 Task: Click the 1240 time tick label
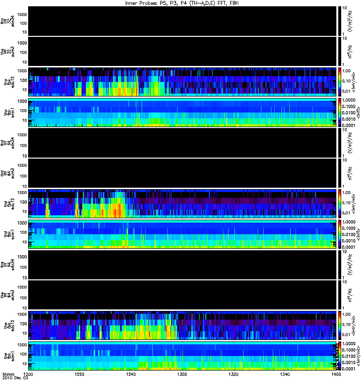coord(131,374)
